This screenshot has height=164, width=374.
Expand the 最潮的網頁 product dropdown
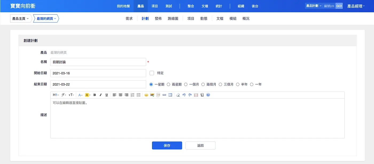click(x=46, y=19)
